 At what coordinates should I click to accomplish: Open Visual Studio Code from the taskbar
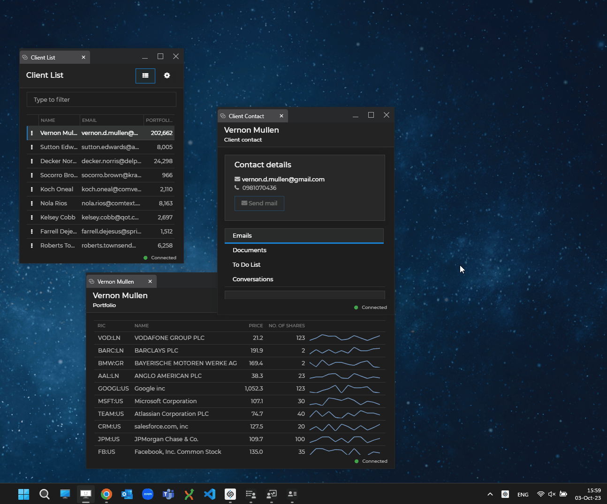[210, 494]
